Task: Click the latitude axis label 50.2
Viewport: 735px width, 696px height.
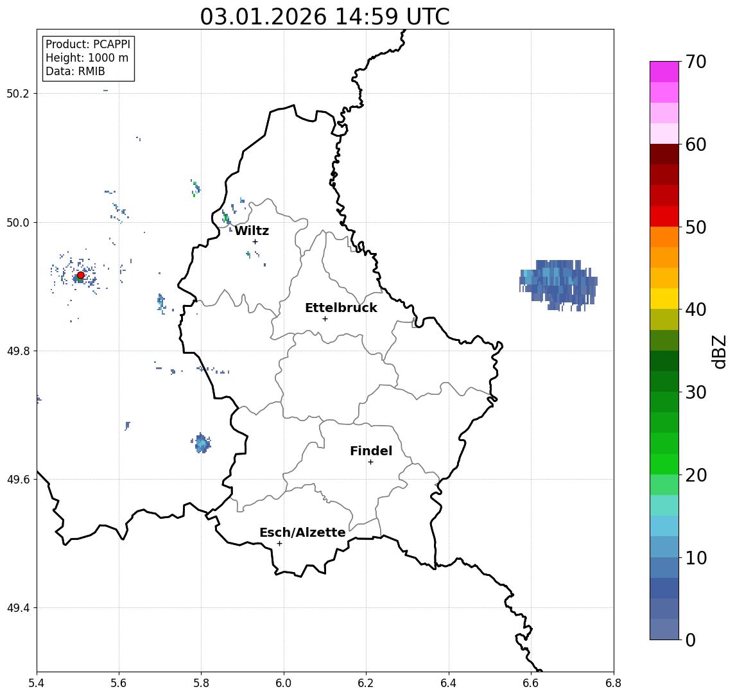Action: click(18, 93)
